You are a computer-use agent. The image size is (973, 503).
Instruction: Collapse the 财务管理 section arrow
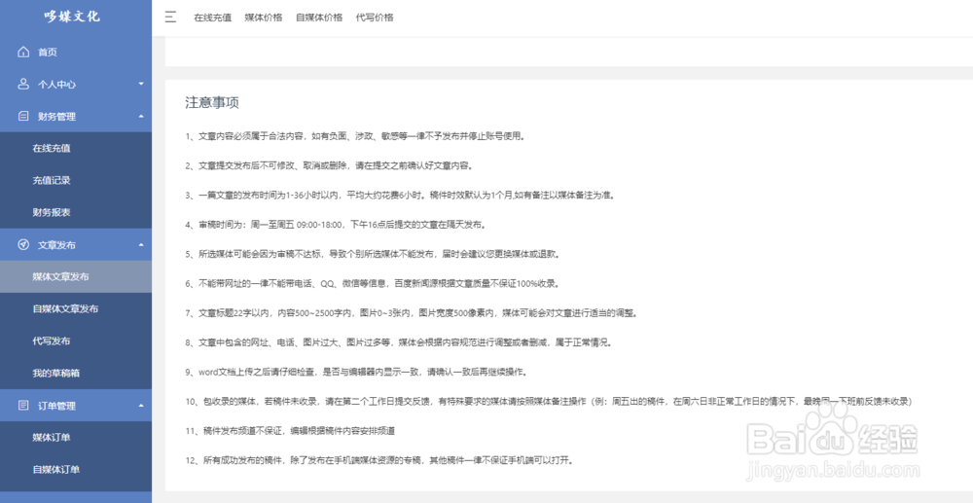(141, 116)
